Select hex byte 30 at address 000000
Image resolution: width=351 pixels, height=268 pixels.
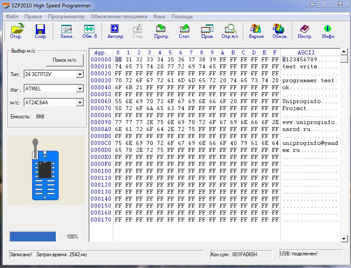point(118,60)
